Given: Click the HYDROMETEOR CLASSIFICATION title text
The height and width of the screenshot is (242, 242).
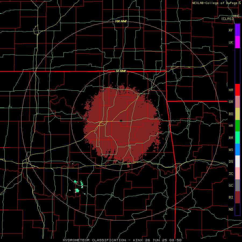Looking at the screenshot, I should point(94,240).
